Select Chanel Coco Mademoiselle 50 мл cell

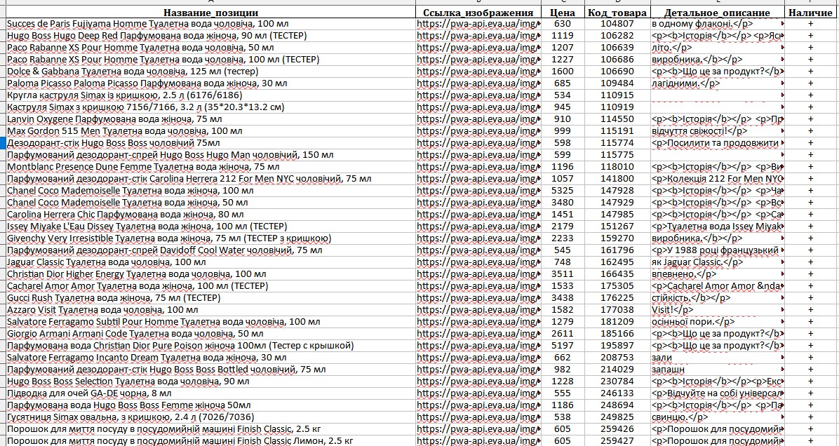(211, 203)
